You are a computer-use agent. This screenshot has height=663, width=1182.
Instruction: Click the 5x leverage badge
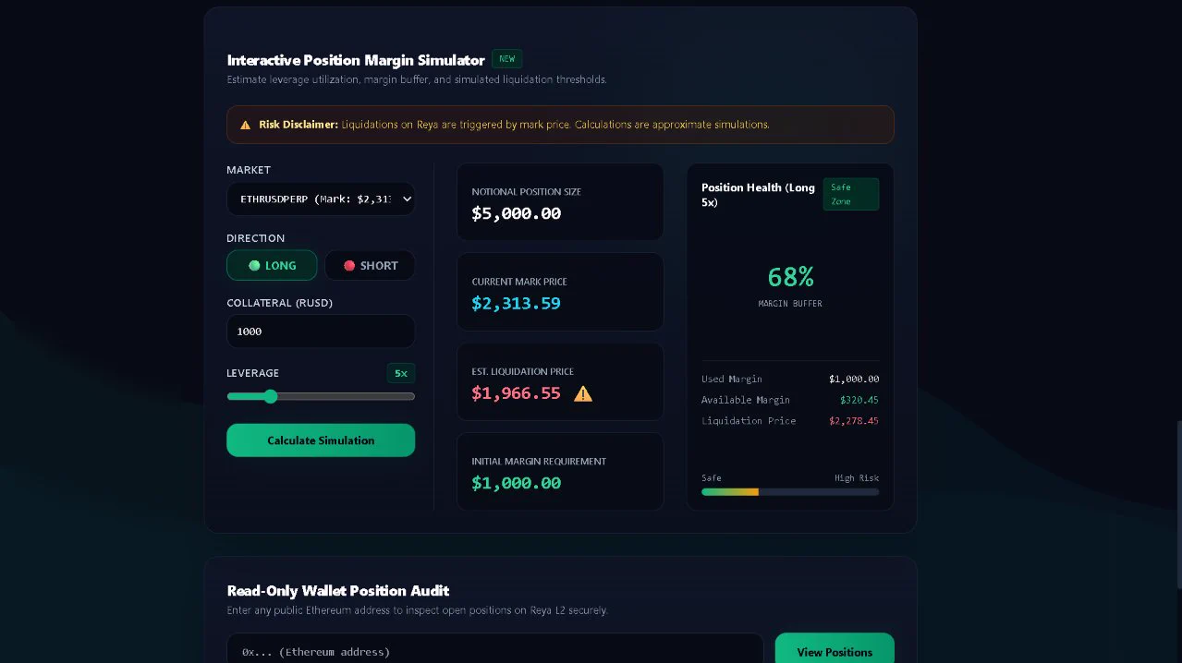(401, 373)
